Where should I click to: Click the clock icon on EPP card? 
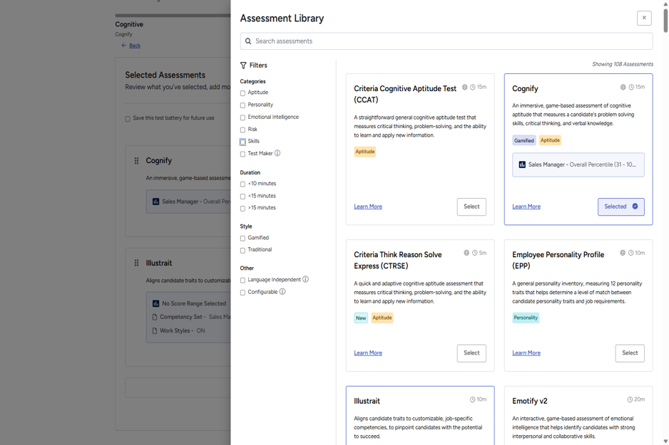630,253
